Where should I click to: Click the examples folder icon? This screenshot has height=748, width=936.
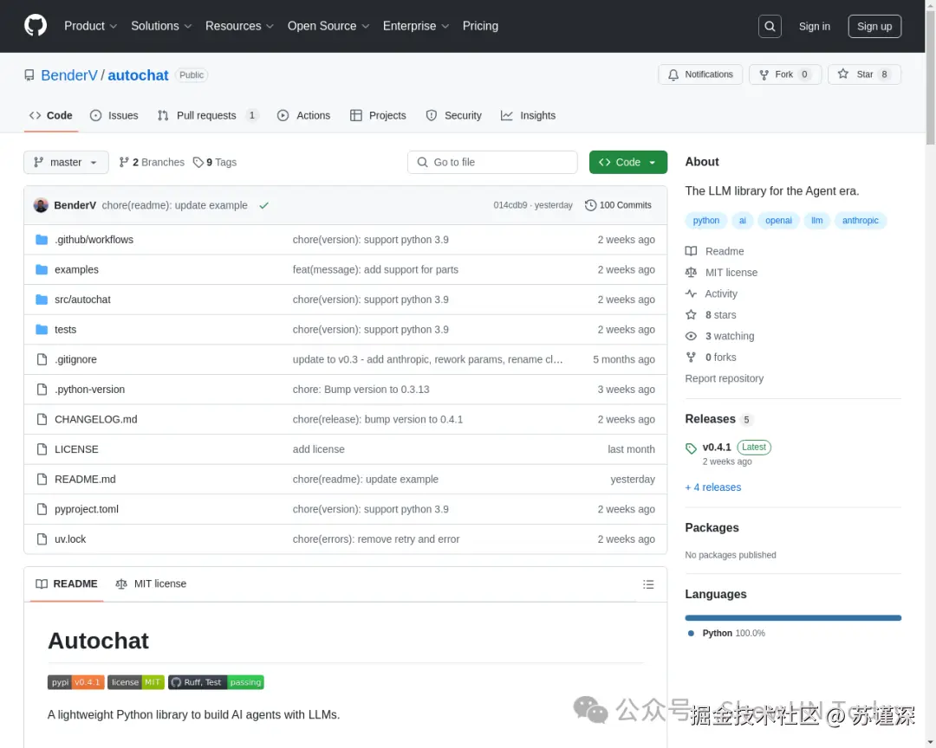pos(42,269)
